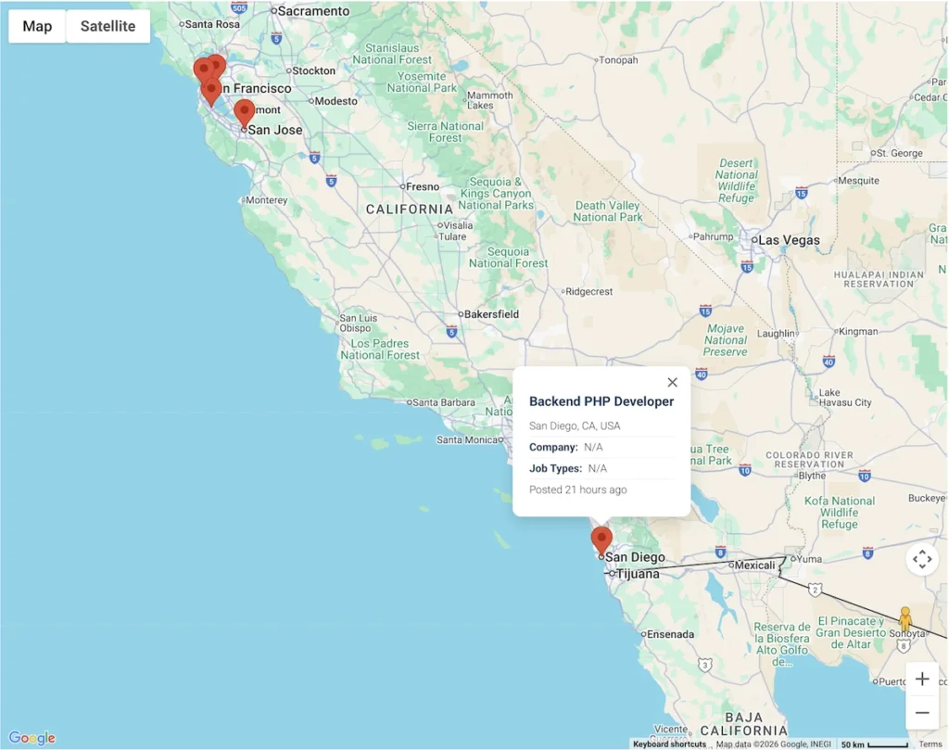Select the fullscreen pan arrows icon
Image resolution: width=949 pixels, height=750 pixels.
point(922,560)
